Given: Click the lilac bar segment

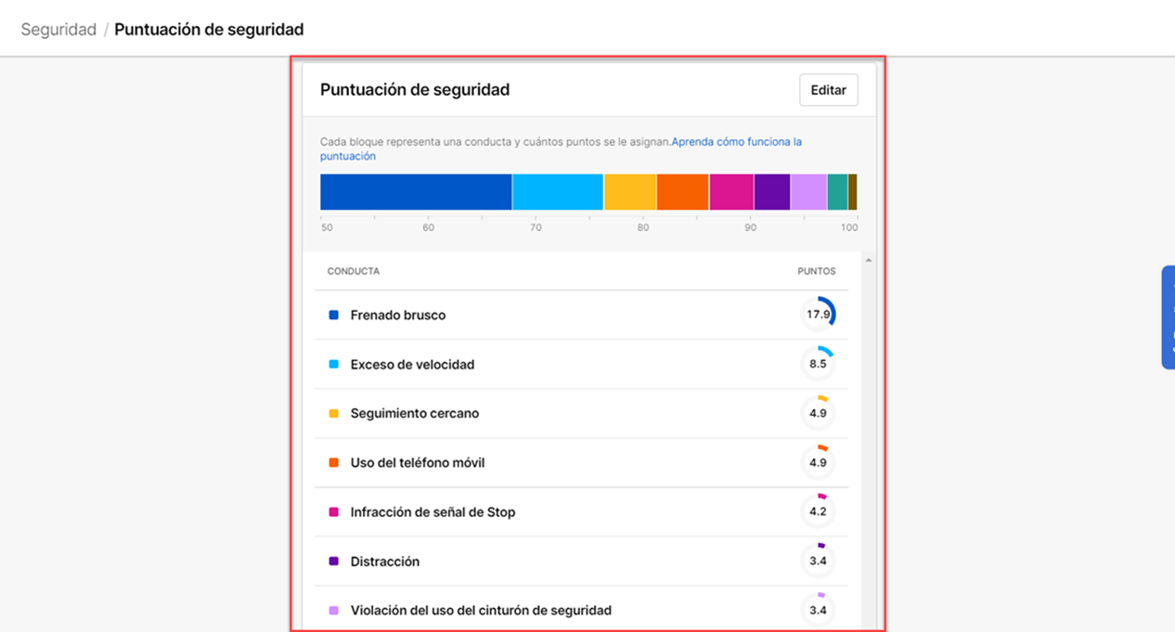Looking at the screenshot, I should coord(808,192).
